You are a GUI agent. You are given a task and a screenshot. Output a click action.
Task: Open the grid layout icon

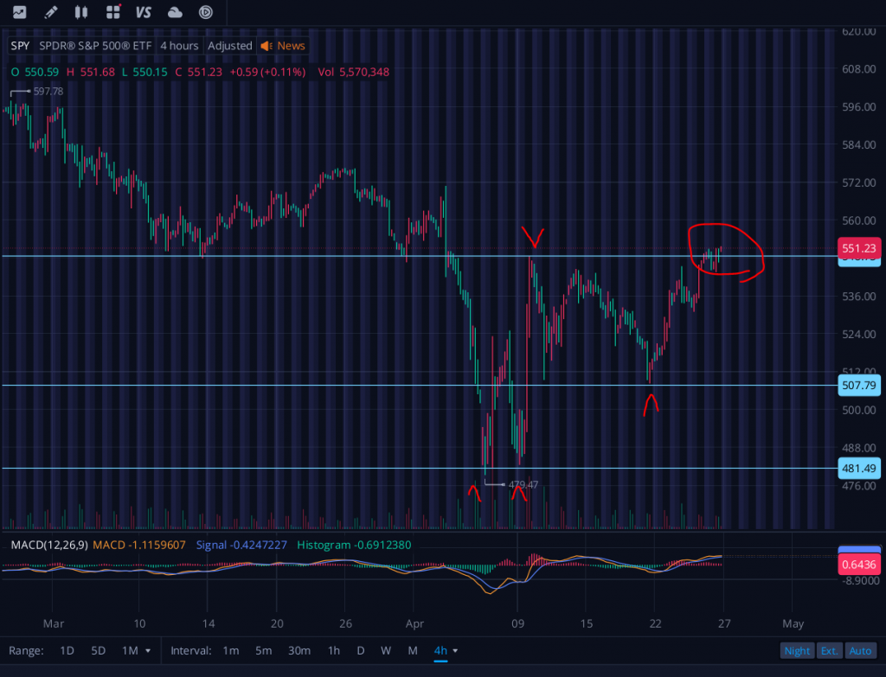[112, 12]
